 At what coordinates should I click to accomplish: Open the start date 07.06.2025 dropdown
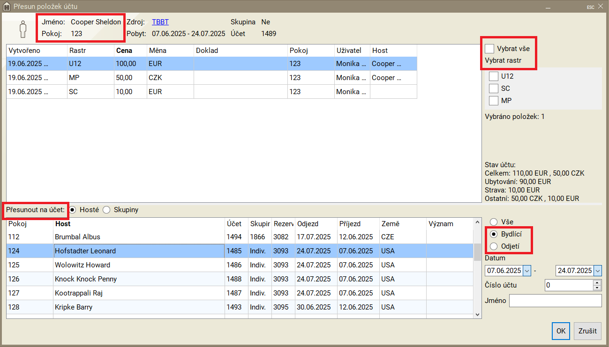click(x=526, y=271)
